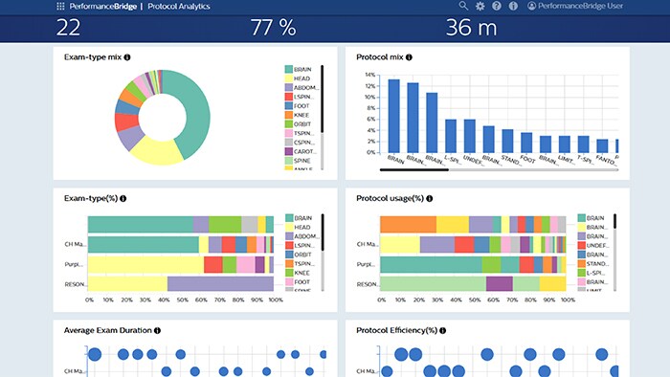Screen dimensions: 670x377
Task: Click the search magnifier icon
Action: (463, 6)
